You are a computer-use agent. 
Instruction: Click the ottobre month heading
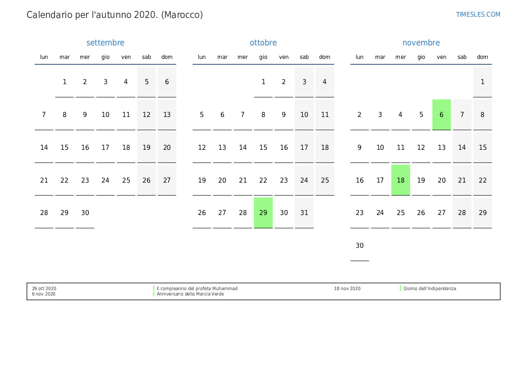(x=263, y=43)
